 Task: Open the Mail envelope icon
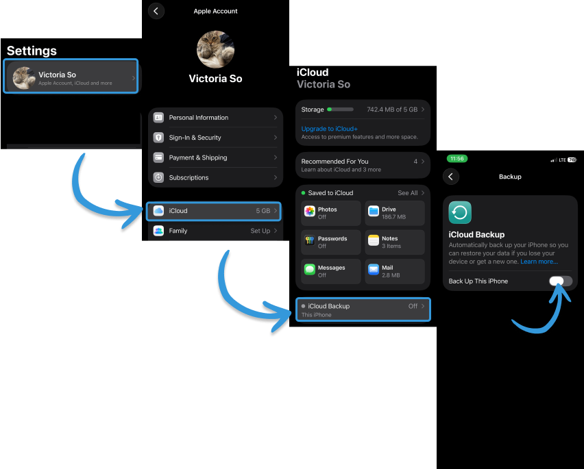pyautogui.click(x=374, y=270)
